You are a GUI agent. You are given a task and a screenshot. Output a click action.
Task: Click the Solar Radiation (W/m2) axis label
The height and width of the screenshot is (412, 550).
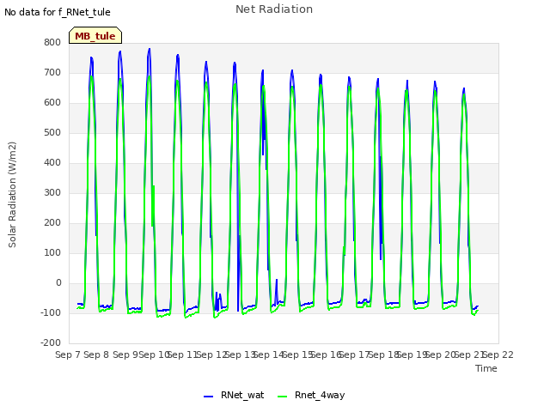point(12,195)
